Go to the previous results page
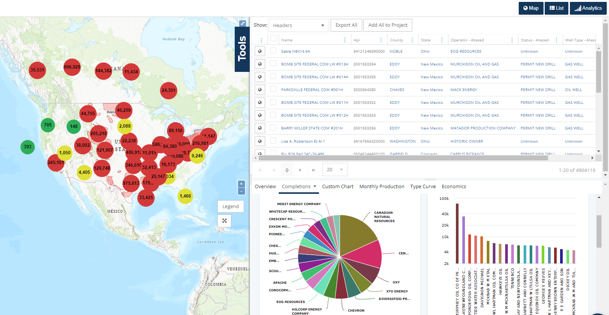 click(x=273, y=170)
